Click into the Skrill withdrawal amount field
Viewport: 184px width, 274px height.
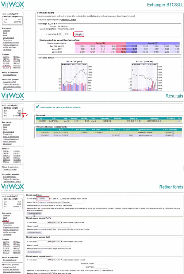point(42,241)
